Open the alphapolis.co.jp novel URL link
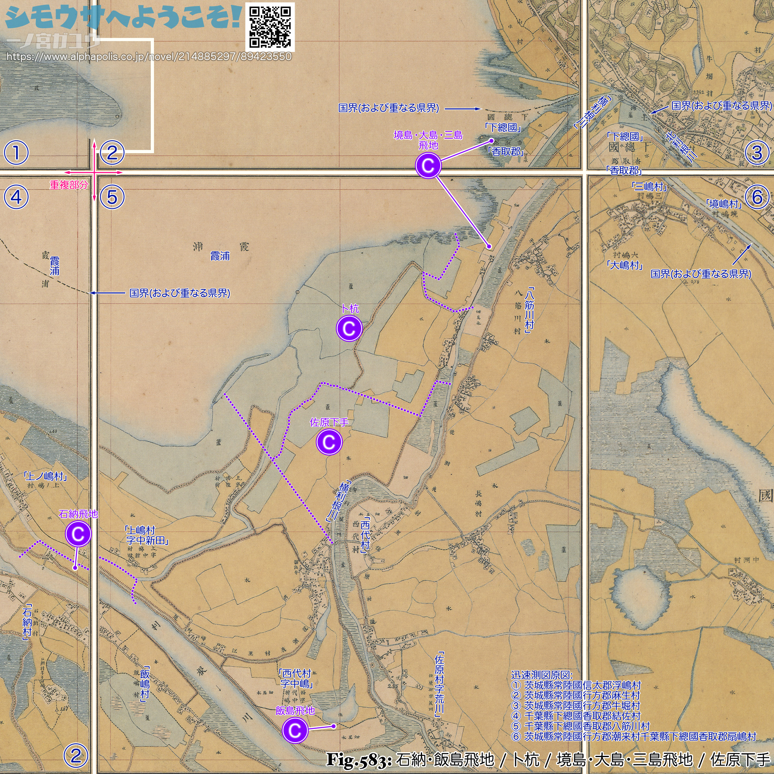 pyautogui.click(x=149, y=56)
